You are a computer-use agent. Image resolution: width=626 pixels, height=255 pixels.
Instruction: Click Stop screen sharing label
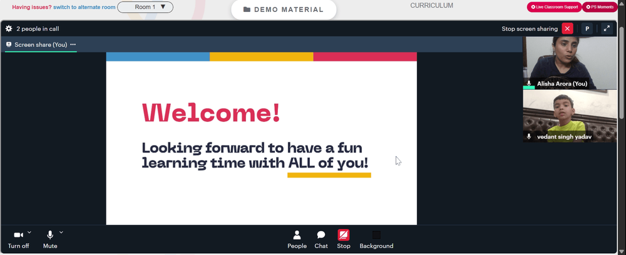(x=530, y=29)
